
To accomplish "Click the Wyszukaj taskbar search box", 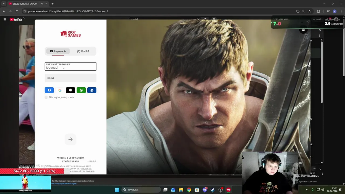I will point(141,190).
